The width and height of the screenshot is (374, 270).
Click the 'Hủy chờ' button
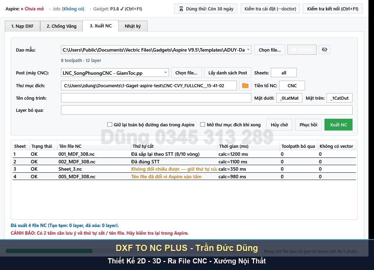[x=279, y=125]
